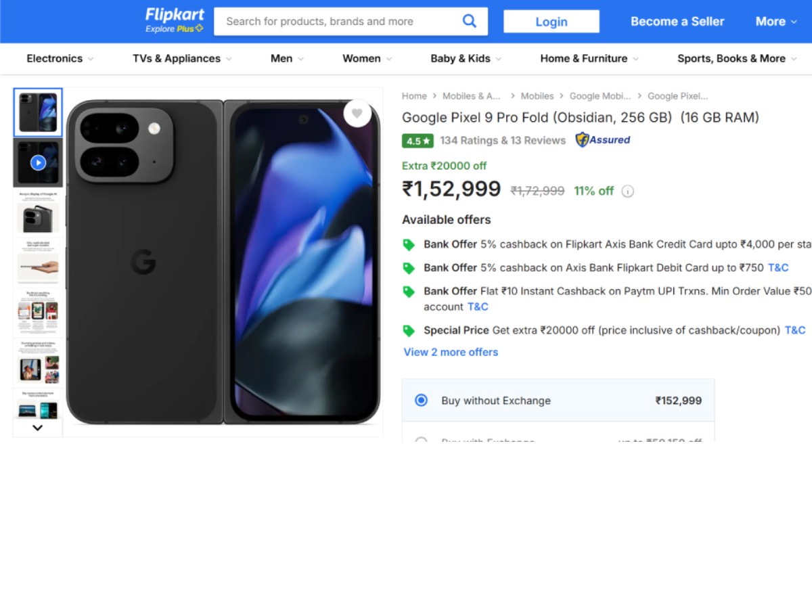Image resolution: width=812 pixels, height=609 pixels.
Task: Open TVs & Appliances category
Action: pos(181,59)
